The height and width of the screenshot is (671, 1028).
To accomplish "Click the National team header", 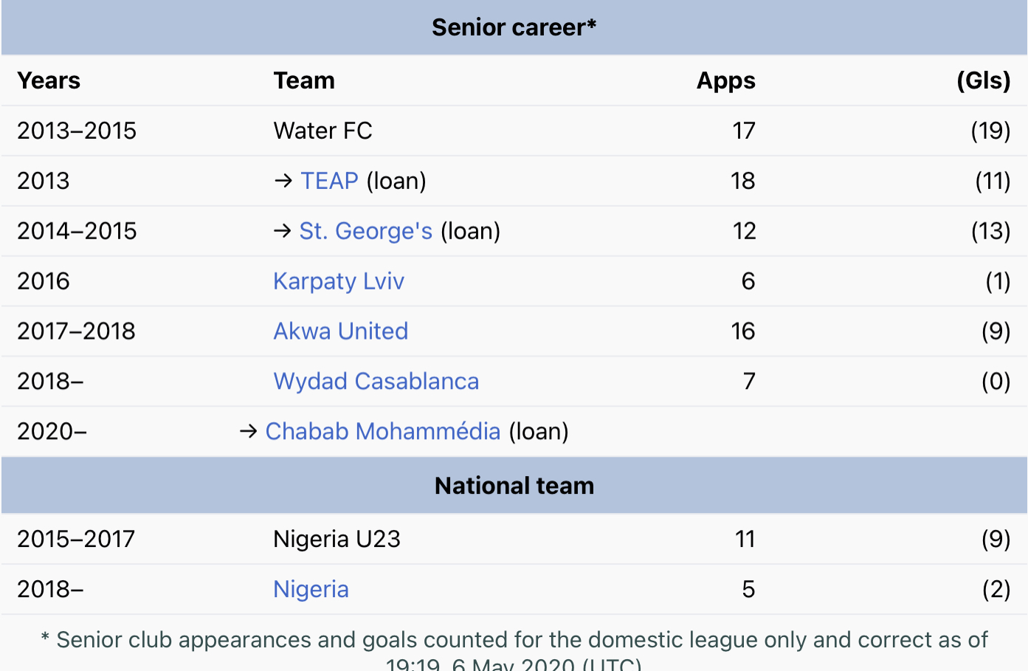I will click(514, 486).
